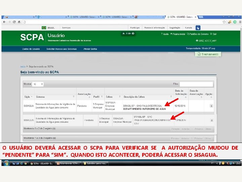Open the Mostrar entries dropdown
This screenshot has height=182, width=242.
[x=38, y=84]
